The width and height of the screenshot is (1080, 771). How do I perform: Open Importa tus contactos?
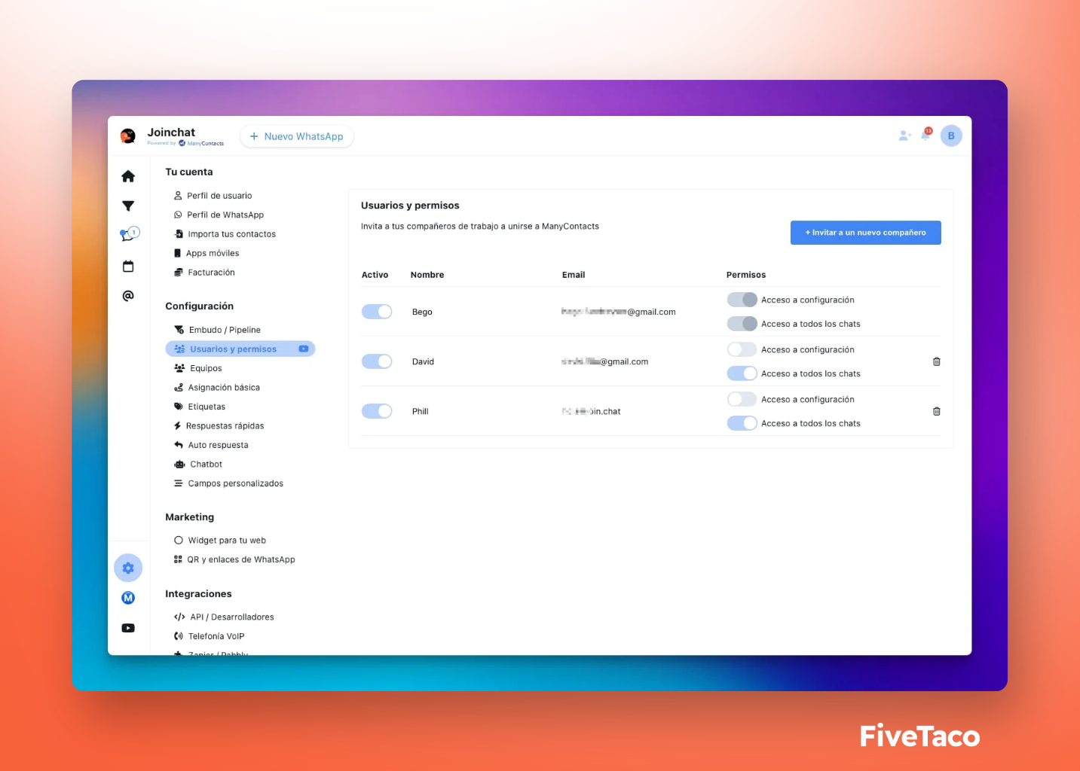[x=225, y=234]
